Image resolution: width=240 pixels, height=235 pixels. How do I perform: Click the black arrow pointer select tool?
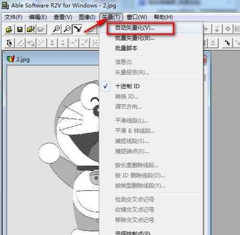click(x=228, y=43)
